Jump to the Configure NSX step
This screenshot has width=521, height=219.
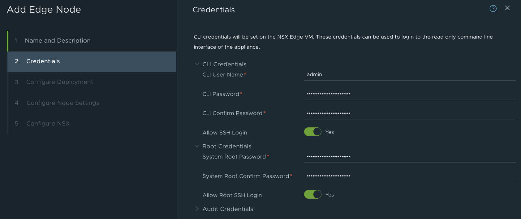(48, 124)
